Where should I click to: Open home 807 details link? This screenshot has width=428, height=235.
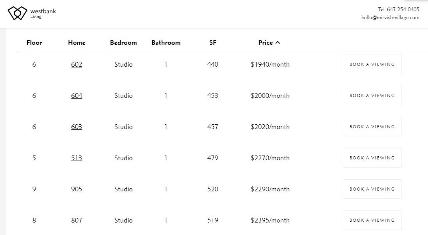(x=77, y=220)
